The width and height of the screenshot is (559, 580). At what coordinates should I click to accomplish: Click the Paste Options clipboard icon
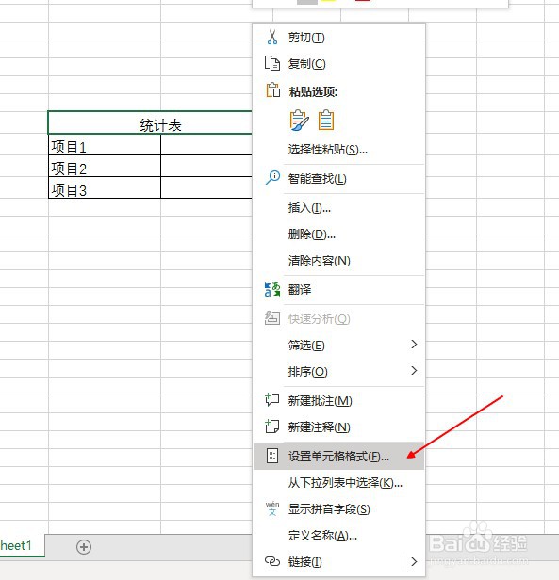pyautogui.click(x=273, y=89)
